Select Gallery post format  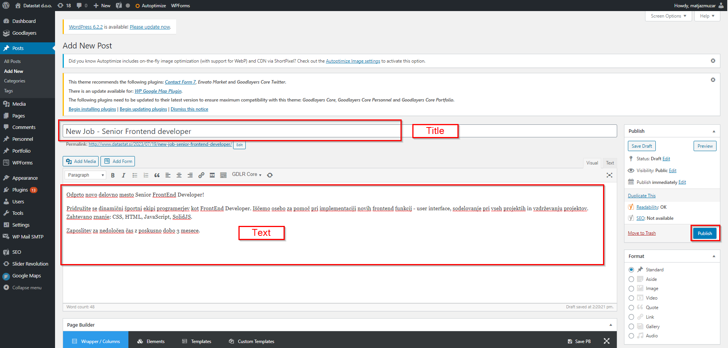pyautogui.click(x=631, y=327)
